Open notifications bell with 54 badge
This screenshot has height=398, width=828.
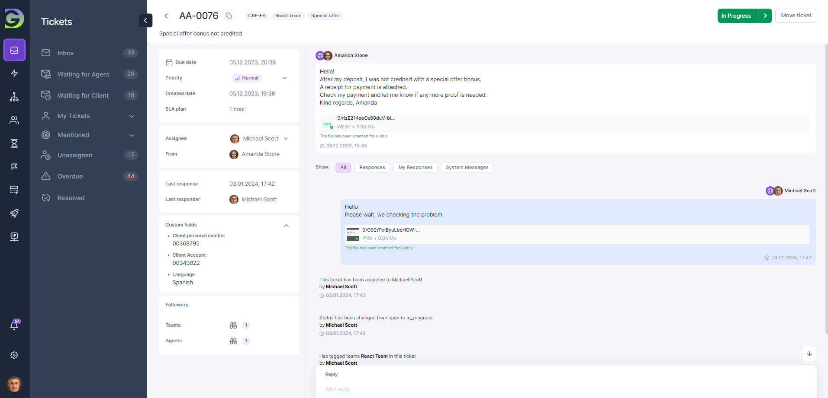[14, 325]
